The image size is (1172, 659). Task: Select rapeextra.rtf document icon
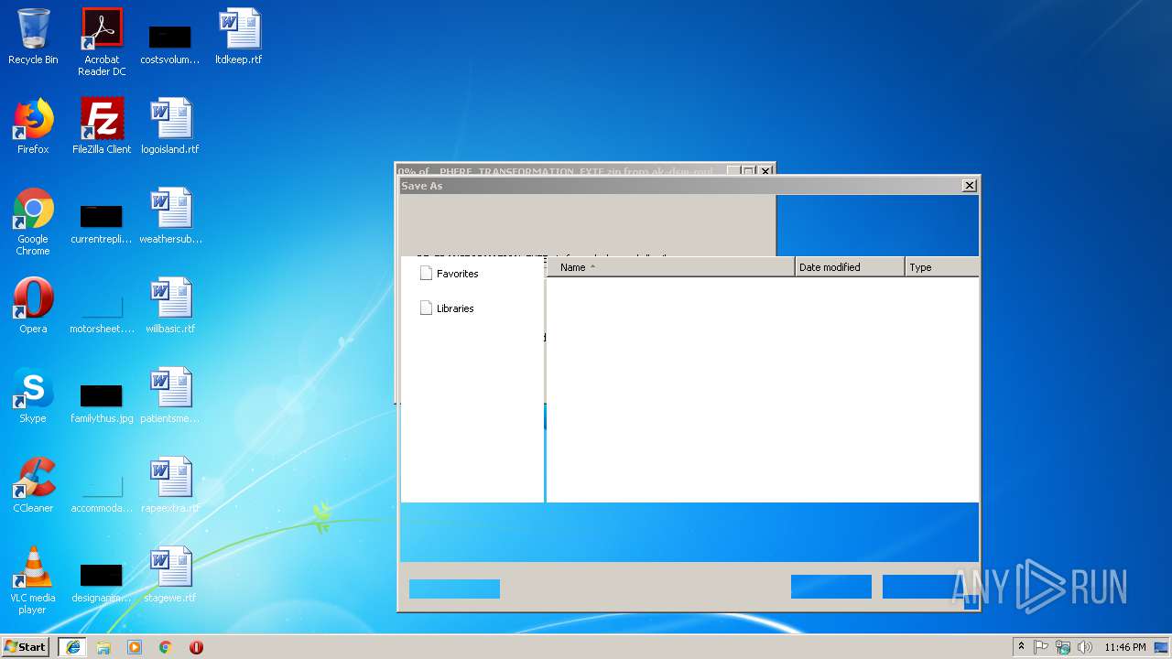(x=170, y=485)
